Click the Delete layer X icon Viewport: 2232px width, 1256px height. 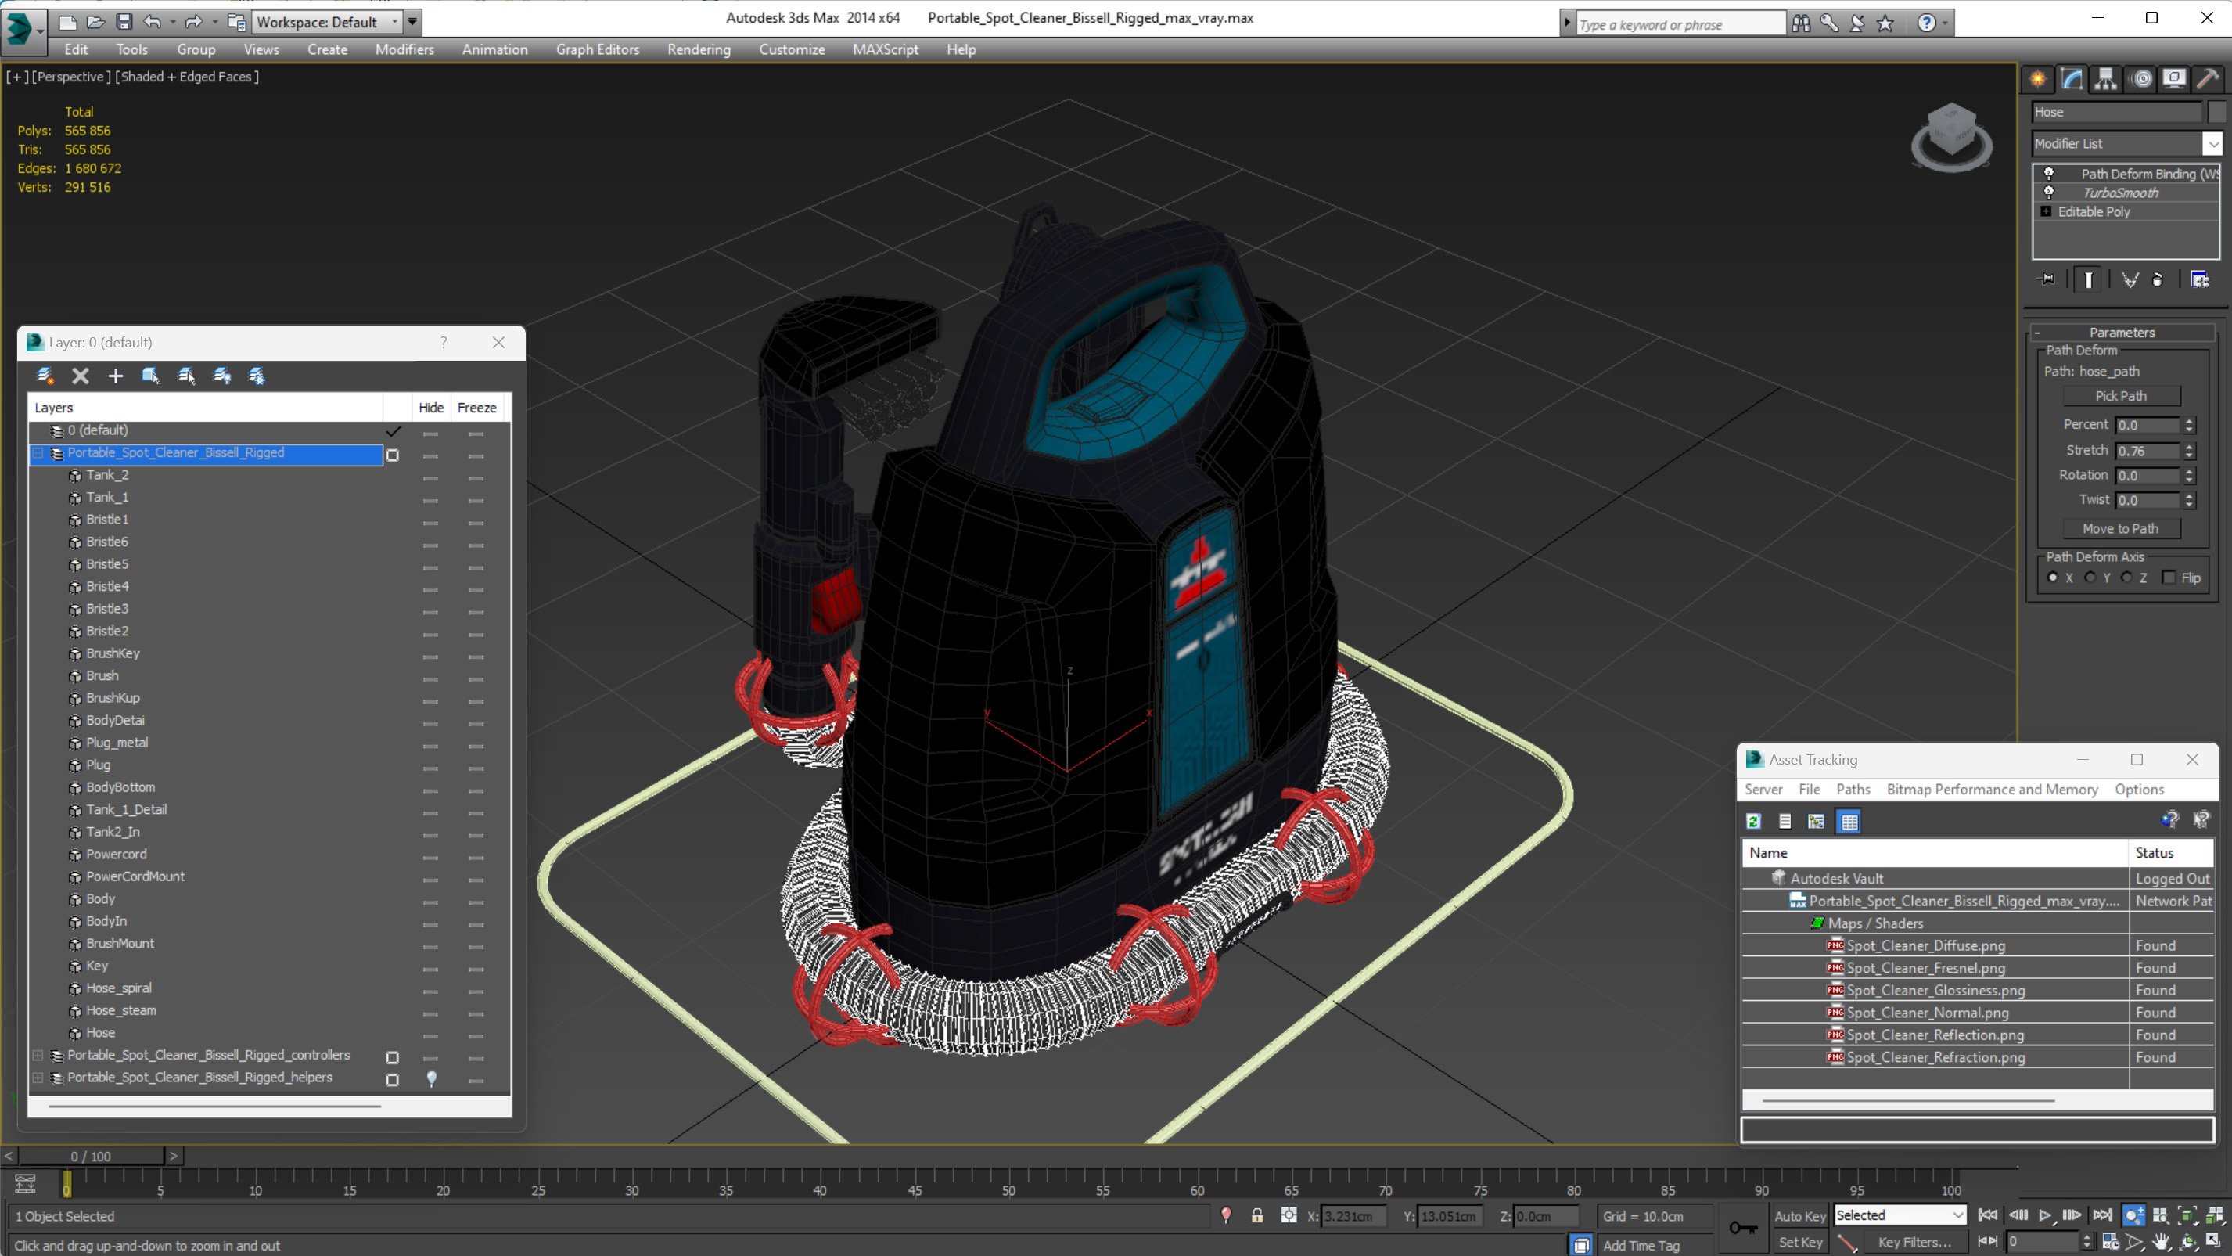pyautogui.click(x=81, y=376)
